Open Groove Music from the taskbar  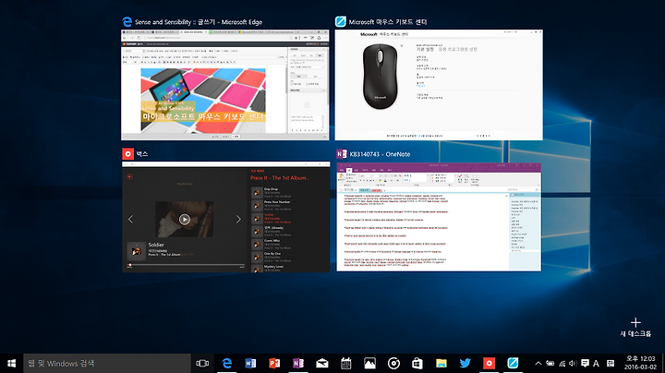393,363
